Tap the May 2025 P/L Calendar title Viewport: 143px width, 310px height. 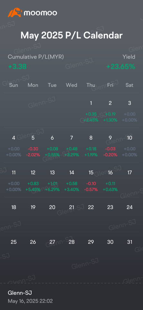[71, 36]
